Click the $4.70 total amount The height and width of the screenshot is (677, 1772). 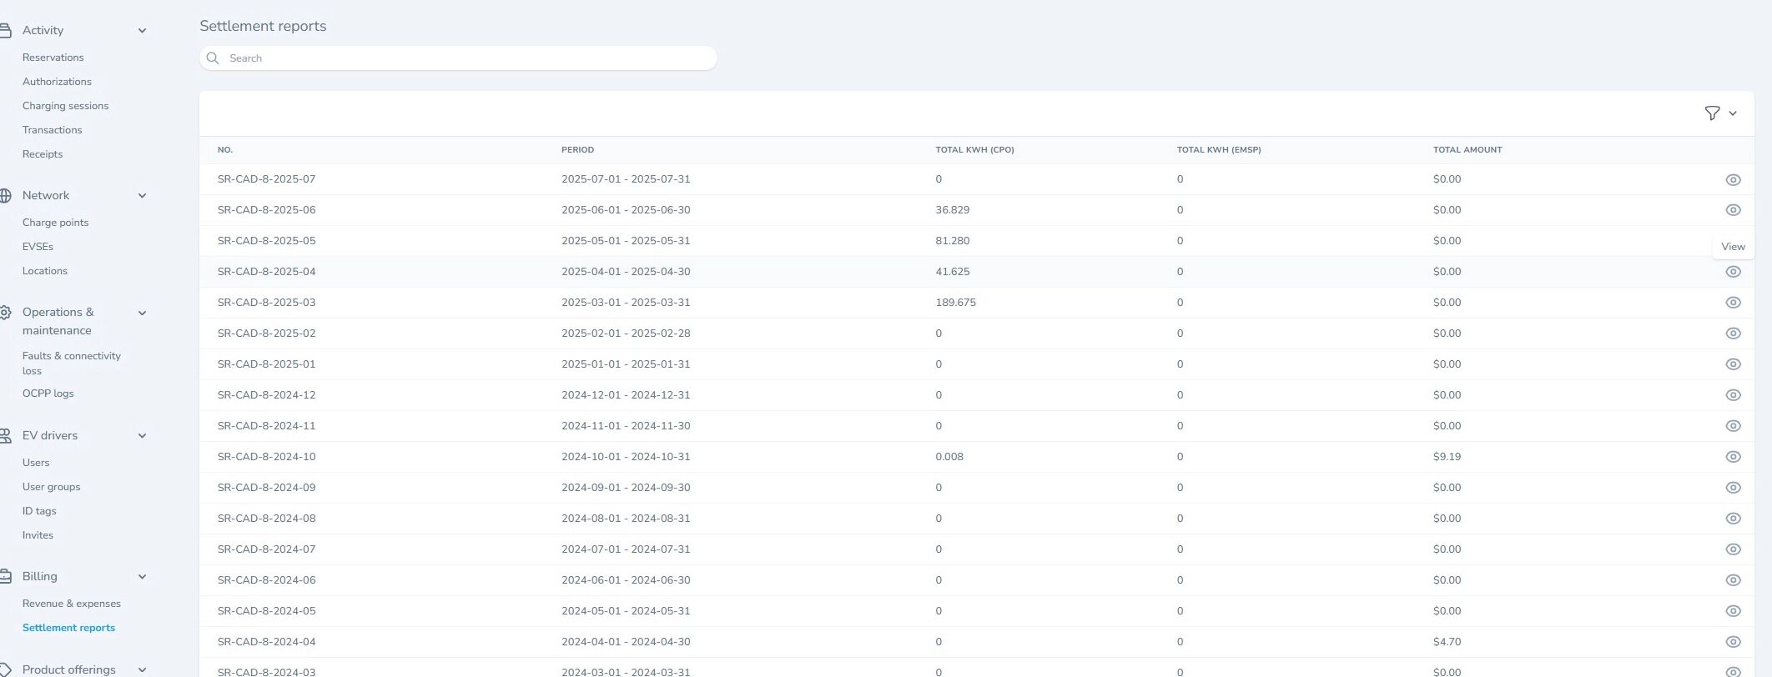(1447, 642)
